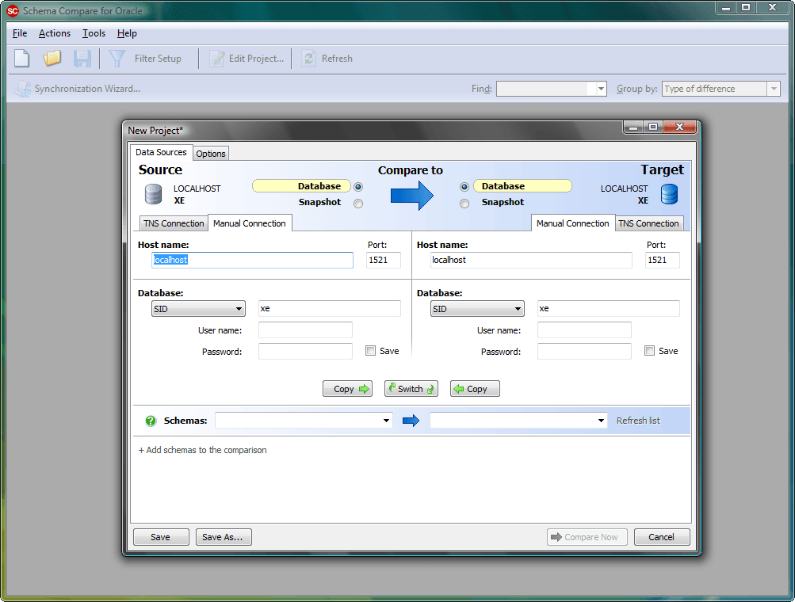Click Copy source to target button

[x=347, y=389]
